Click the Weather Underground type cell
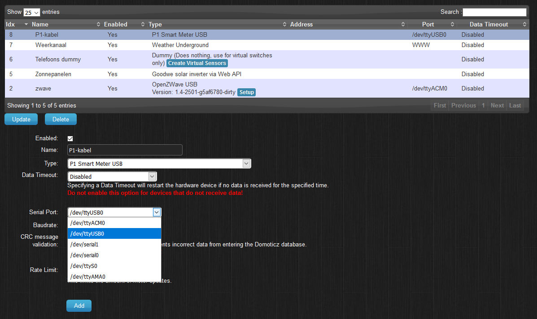This screenshot has width=537, height=319. [180, 45]
